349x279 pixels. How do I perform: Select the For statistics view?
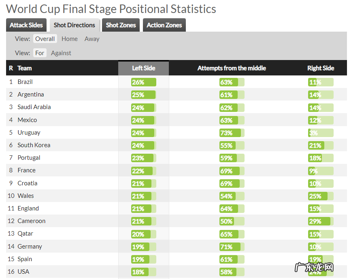[x=40, y=53]
